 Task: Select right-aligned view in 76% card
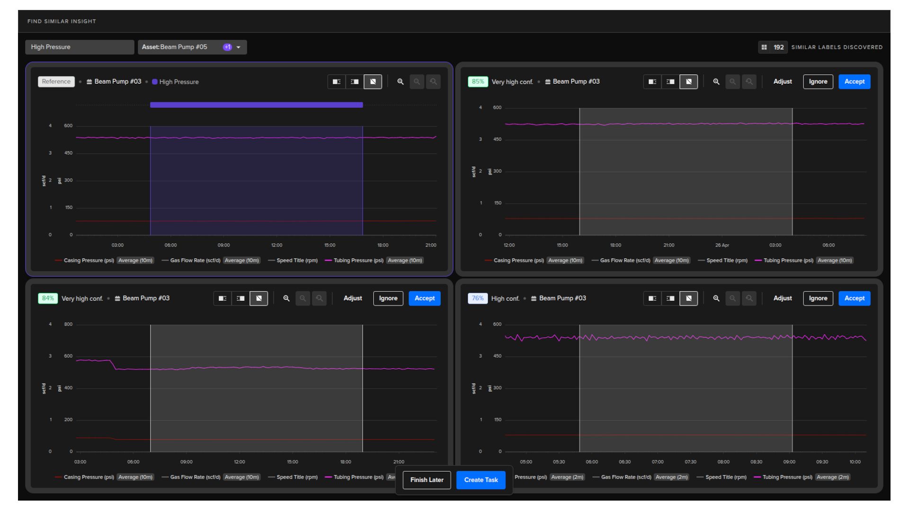670,299
